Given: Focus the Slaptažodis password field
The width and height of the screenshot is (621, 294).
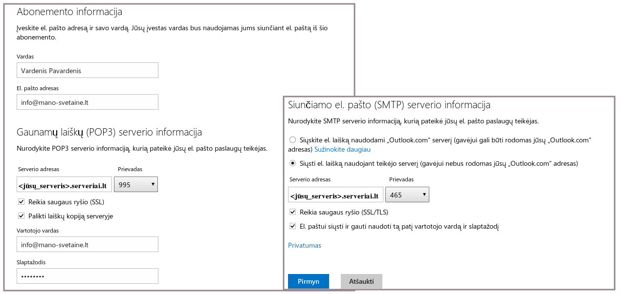Looking at the screenshot, I should (x=87, y=276).
